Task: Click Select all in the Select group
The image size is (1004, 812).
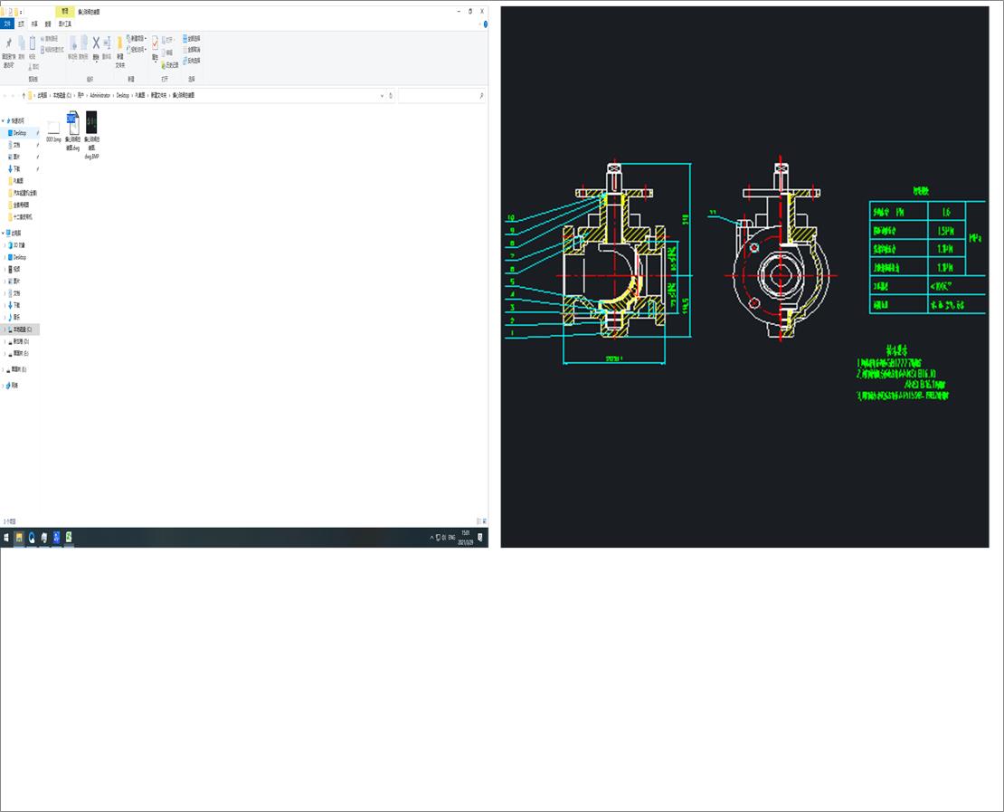Action: (x=192, y=38)
